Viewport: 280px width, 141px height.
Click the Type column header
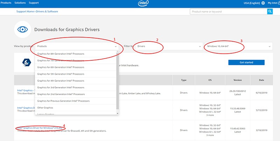(184, 80)
